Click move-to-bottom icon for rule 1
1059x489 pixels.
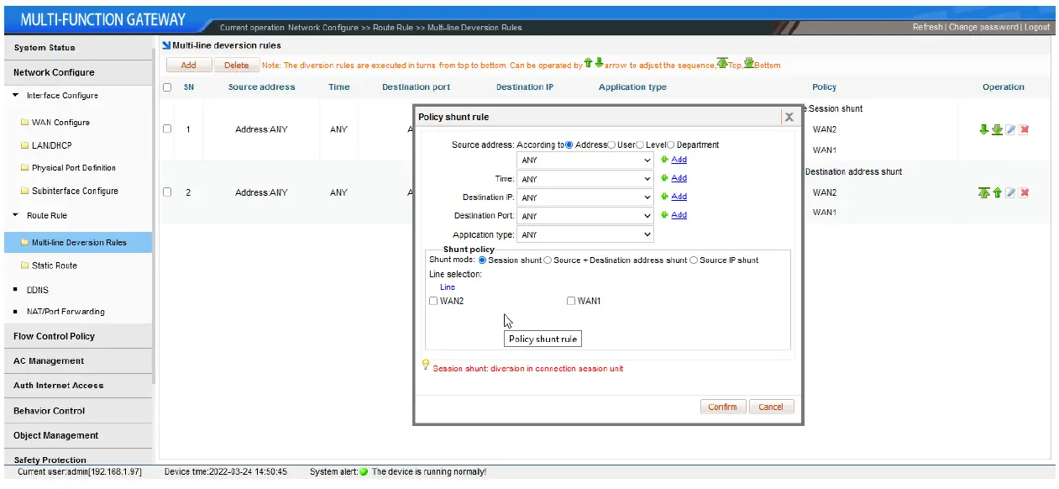tap(997, 129)
